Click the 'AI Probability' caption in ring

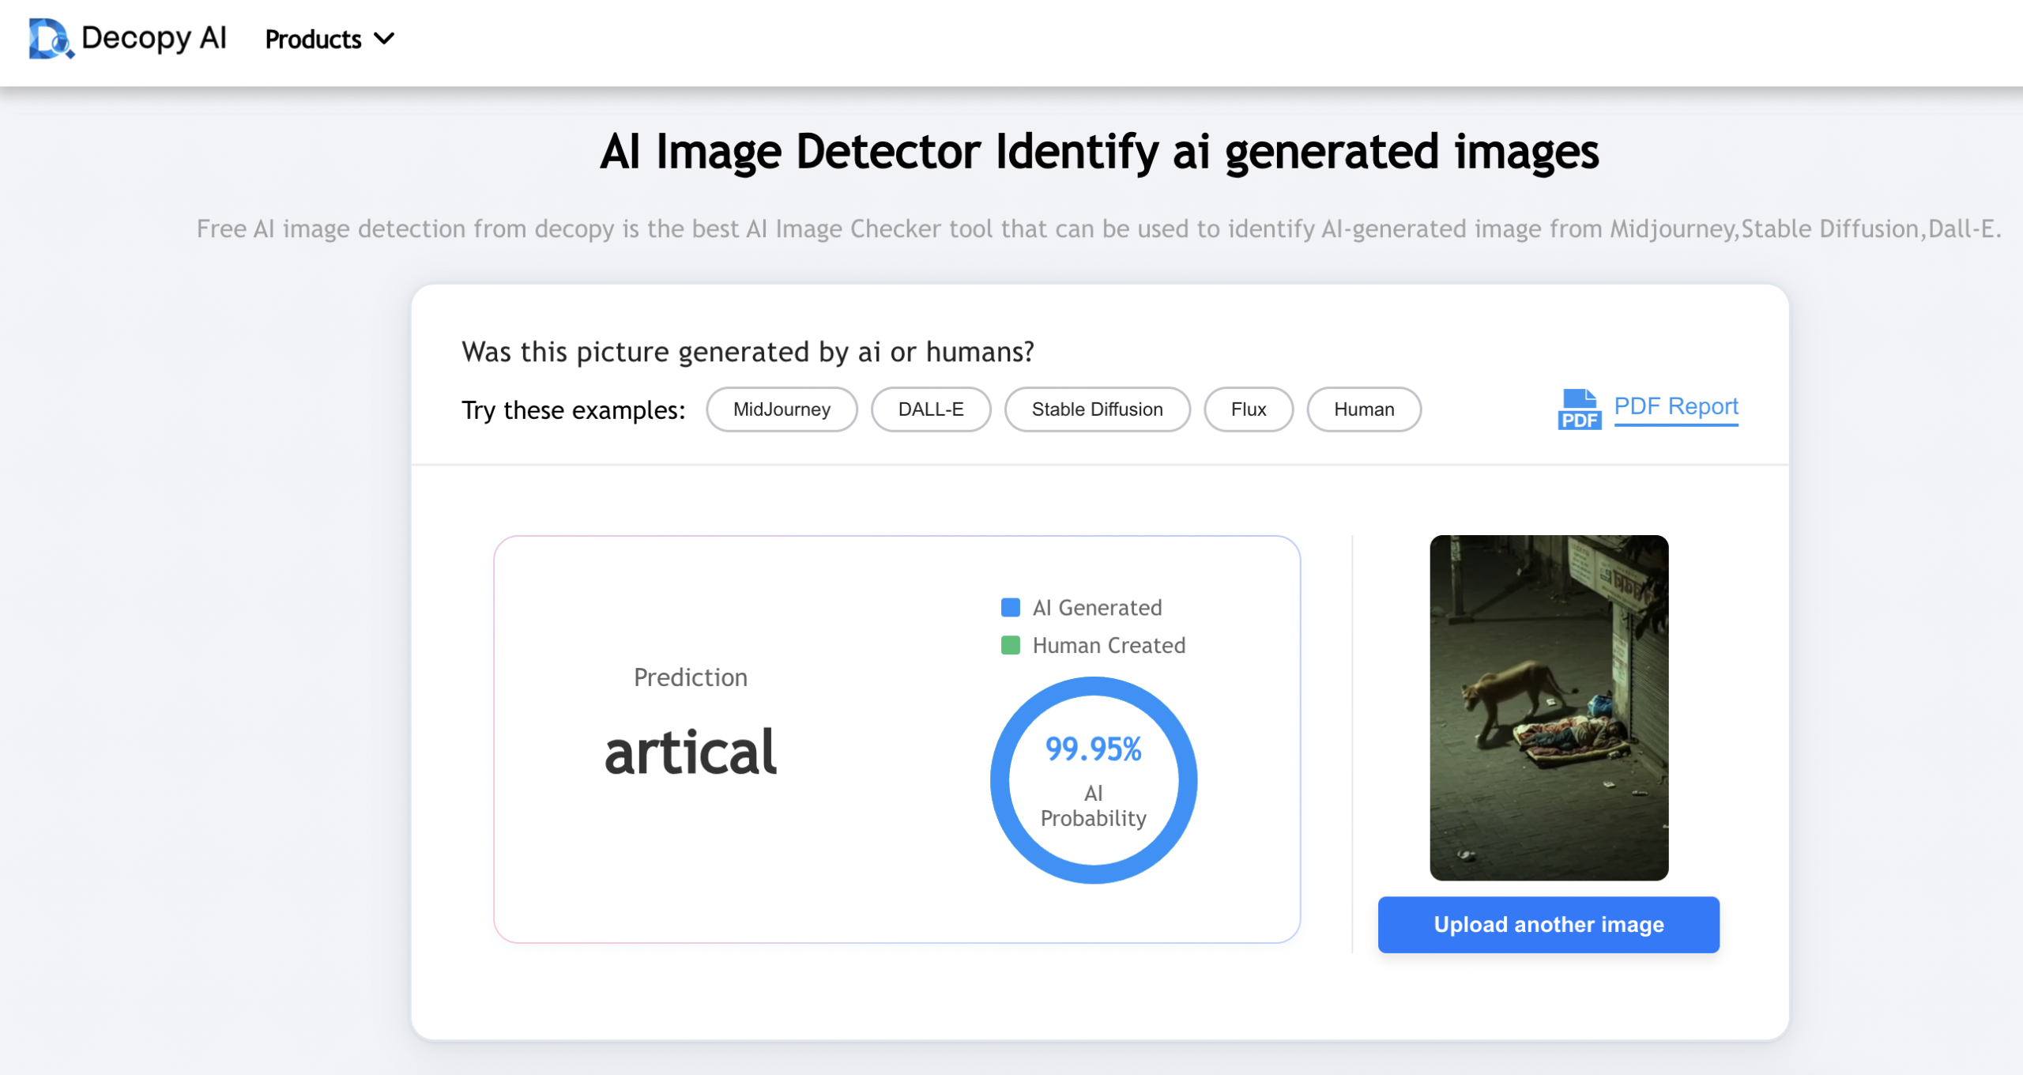coord(1094,806)
